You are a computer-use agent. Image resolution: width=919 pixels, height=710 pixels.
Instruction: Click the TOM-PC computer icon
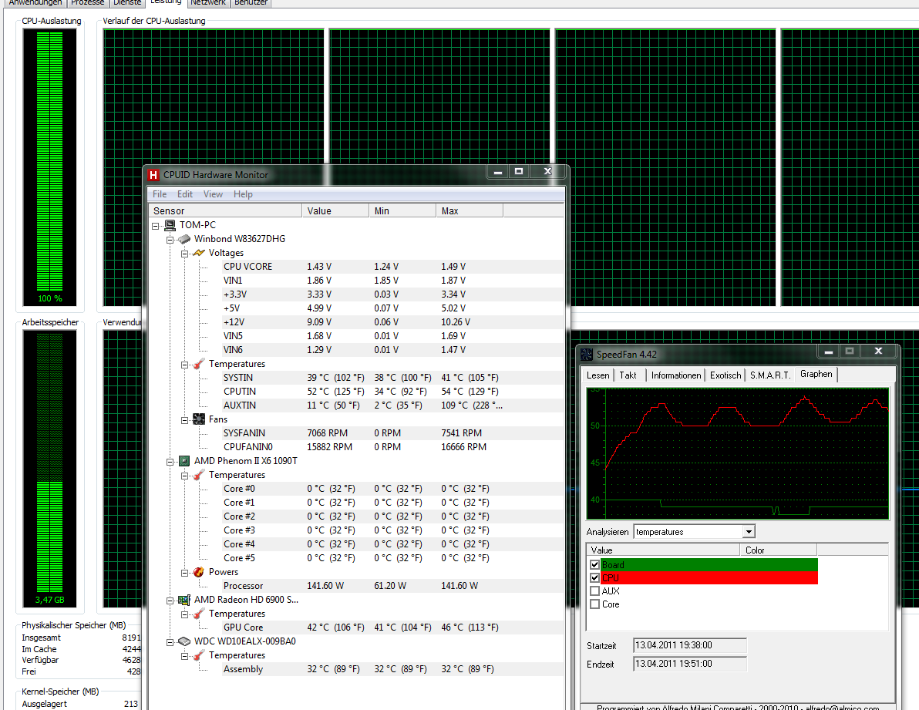tap(170, 225)
